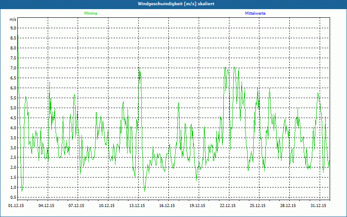Click the 25.12.15 date label
This screenshot has width=347, height=217.
tap(258, 206)
